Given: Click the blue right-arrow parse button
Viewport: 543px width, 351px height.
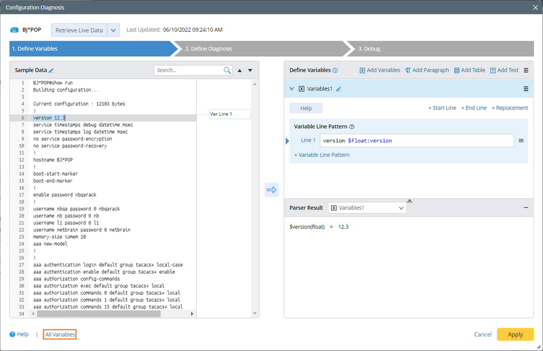Looking at the screenshot, I should point(271,190).
